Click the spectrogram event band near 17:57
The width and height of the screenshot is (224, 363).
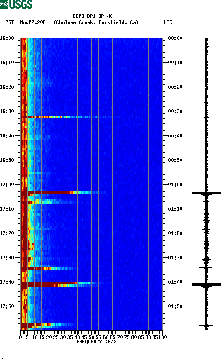click(47, 326)
